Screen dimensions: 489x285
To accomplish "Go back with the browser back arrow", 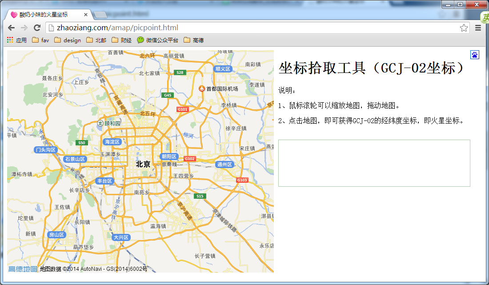I will [11, 28].
